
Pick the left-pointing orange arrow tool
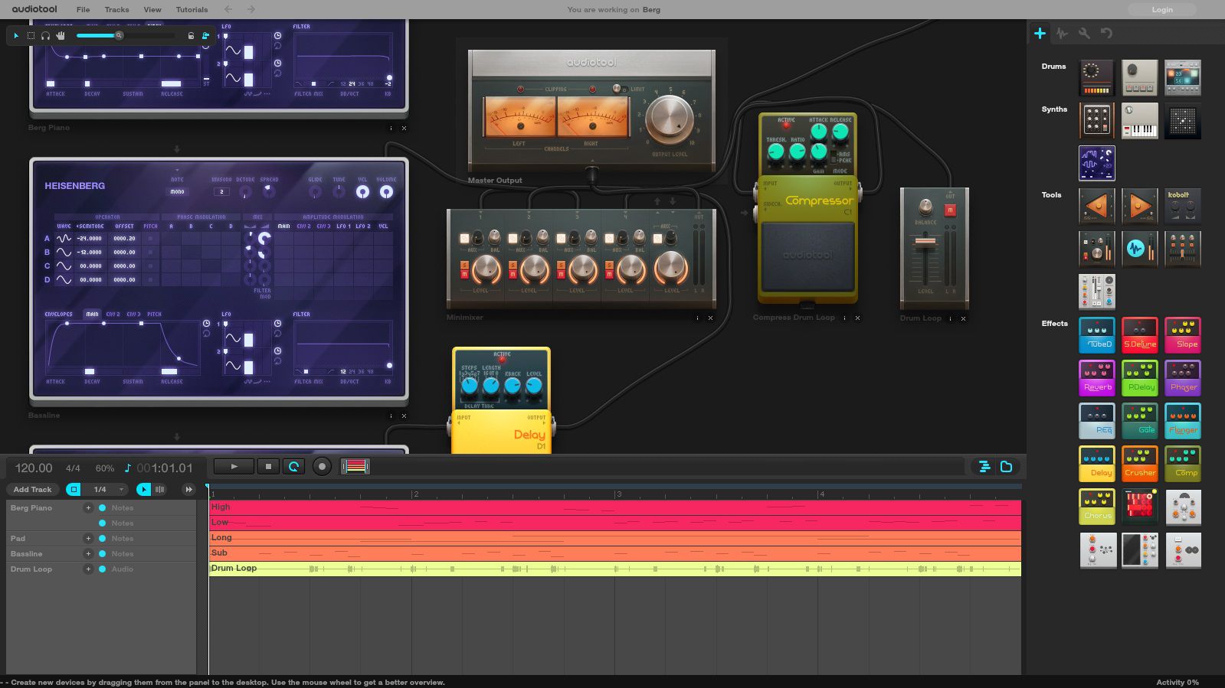pyautogui.click(x=1096, y=207)
